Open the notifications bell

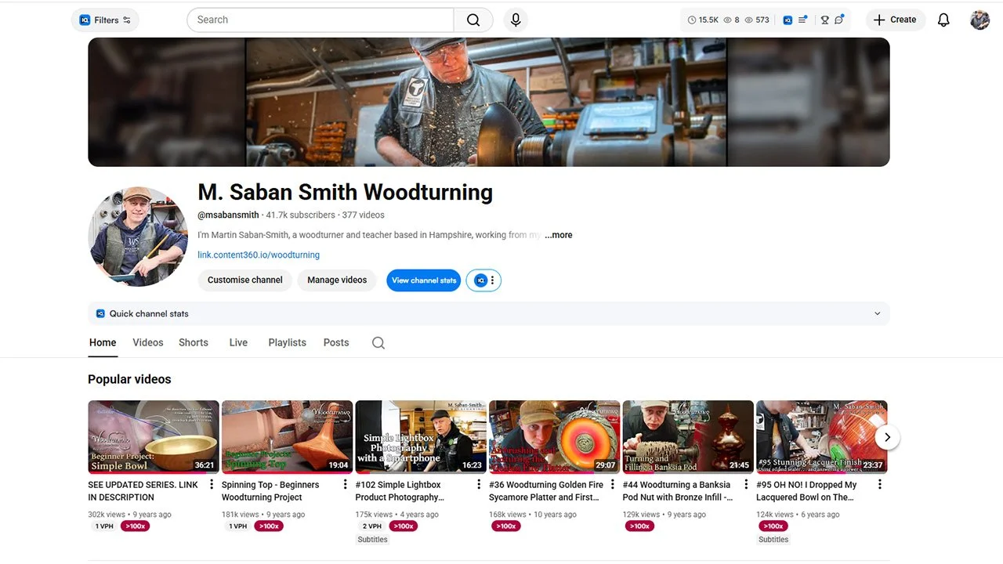[x=943, y=20]
